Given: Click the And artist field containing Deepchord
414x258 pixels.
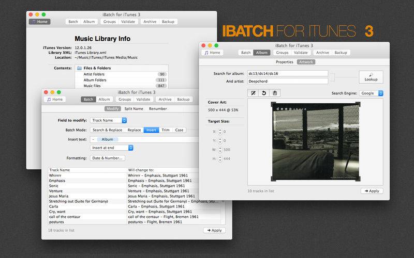Looking at the screenshot, I should (288, 82).
